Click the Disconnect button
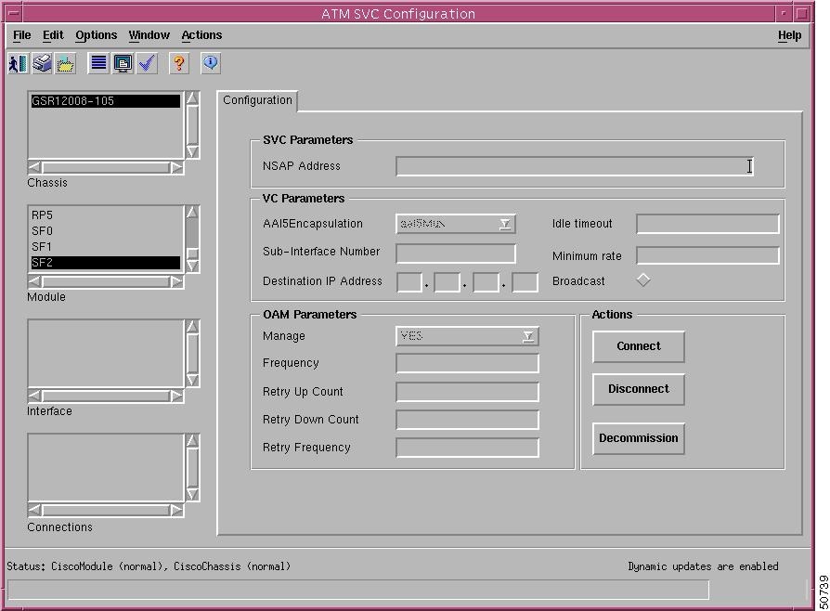Image resolution: width=830 pixels, height=611 pixels. 639,390
